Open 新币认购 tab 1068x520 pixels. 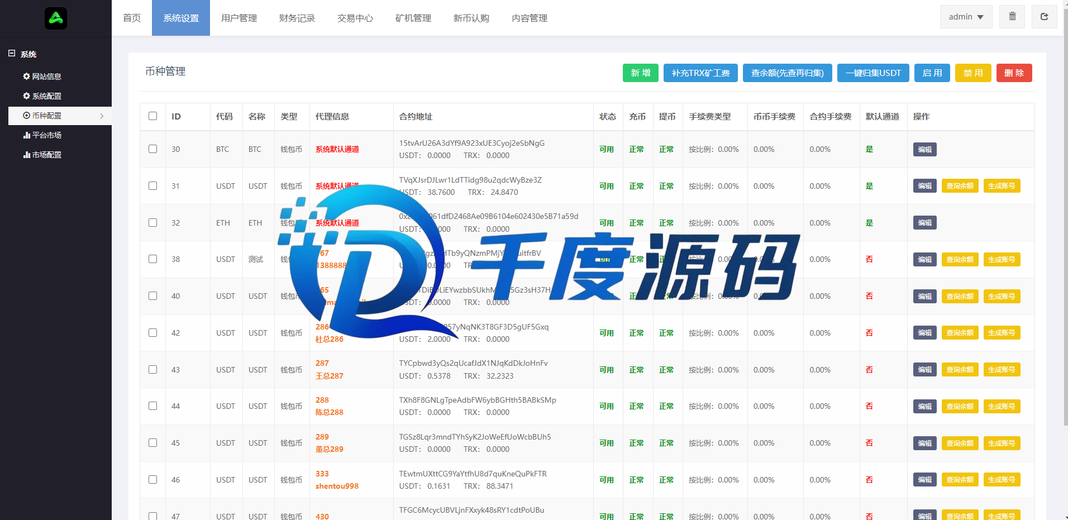pos(471,18)
